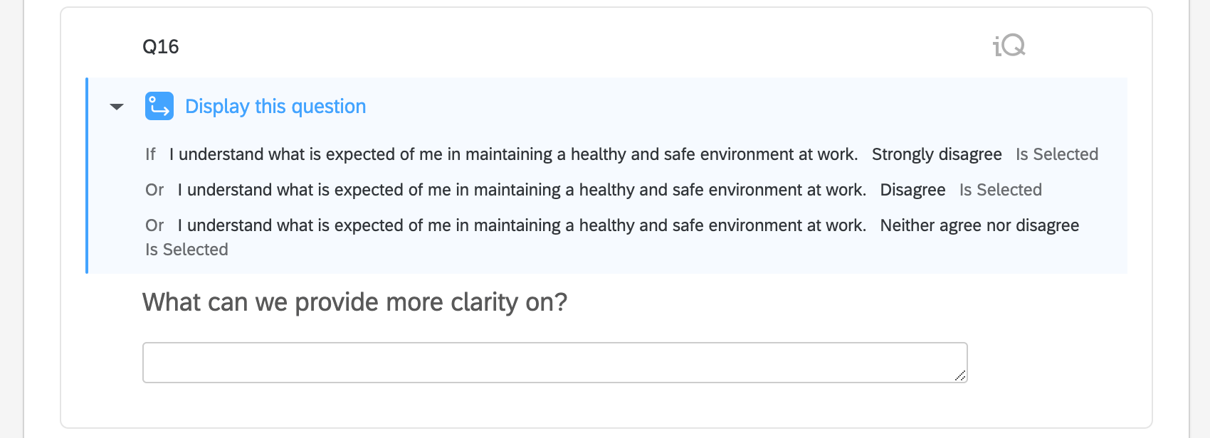Image resolution: width=1210 pixels, height=438 pixels.
Task: Select the Strongly disagree choice text
Action: coord(937,154)
